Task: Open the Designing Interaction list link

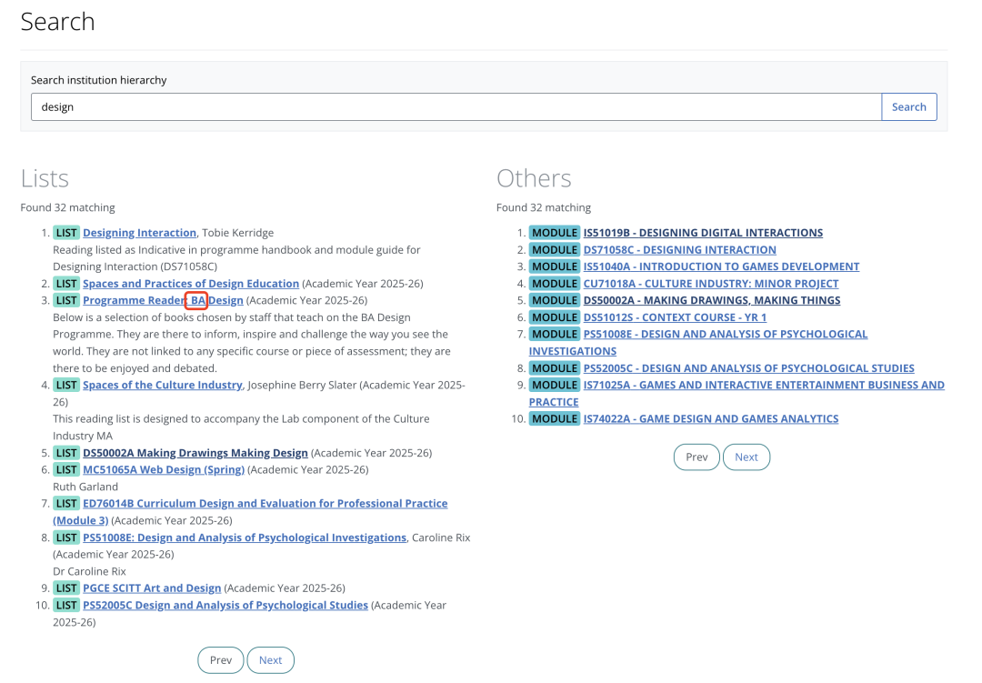Action: pos(140,233)
